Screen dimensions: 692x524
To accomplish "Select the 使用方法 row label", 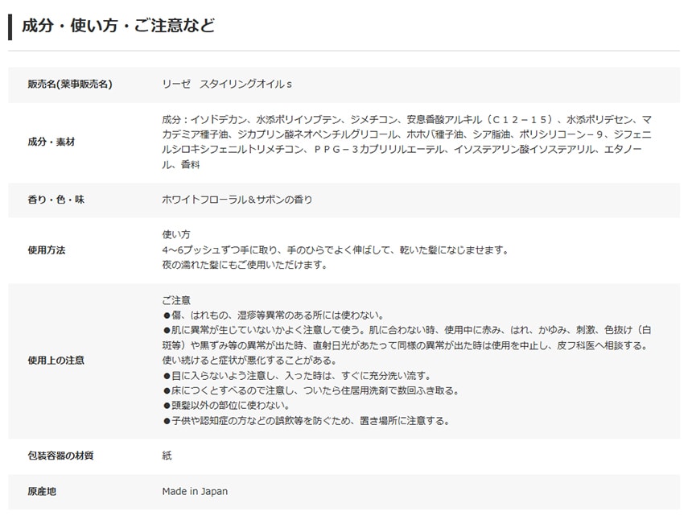I will 47,250.
